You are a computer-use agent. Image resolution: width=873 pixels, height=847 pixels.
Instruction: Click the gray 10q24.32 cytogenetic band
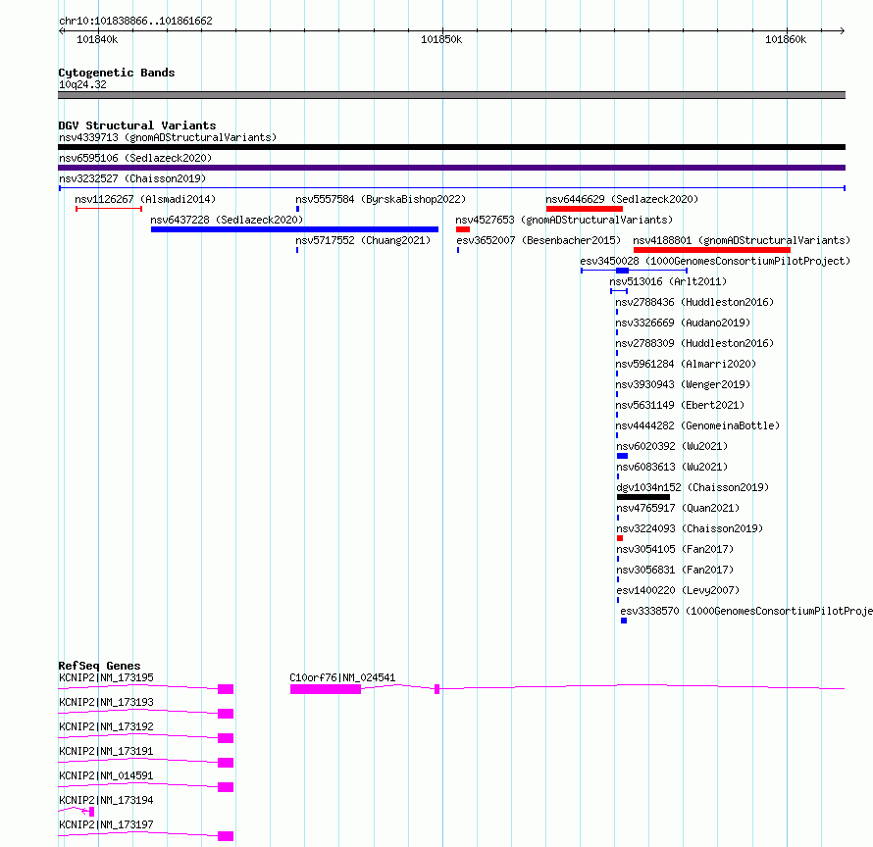click(x=451, y=95)
